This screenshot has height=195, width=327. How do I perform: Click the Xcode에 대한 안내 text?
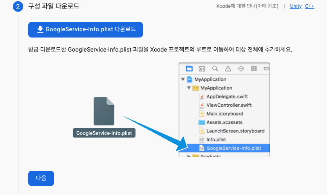[248, 6]
